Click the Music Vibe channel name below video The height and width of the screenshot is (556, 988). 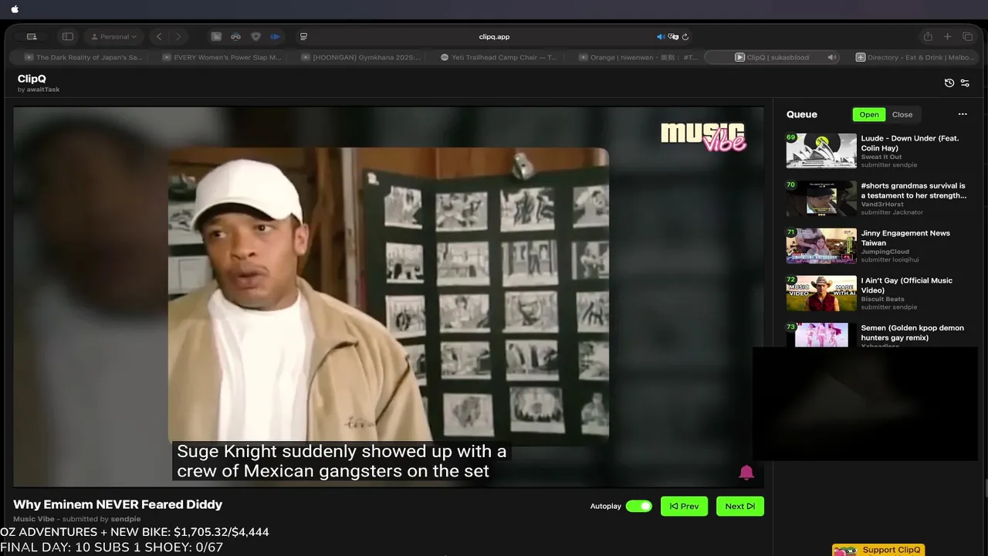[34, 519]
